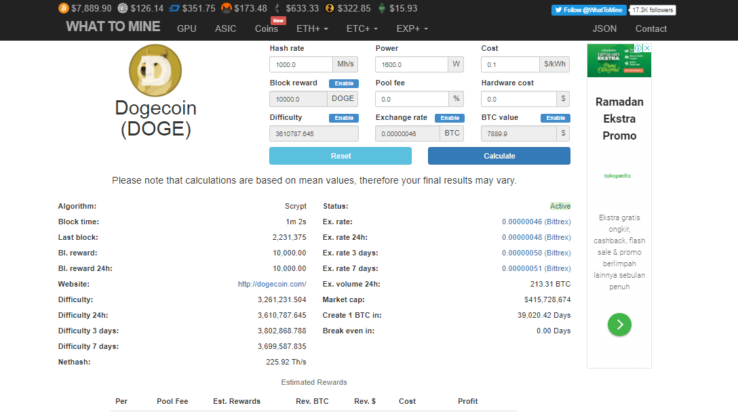Image resolution: width=738 pixels, height=416 pixels.
Task: Click the Power input field
Action: click(411, 64)
